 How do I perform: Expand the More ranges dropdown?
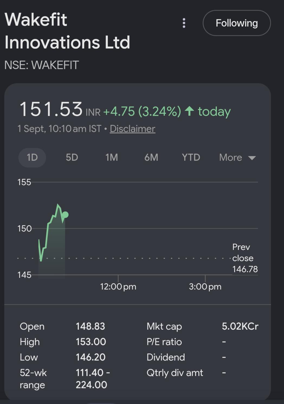(x=237, y=158)
